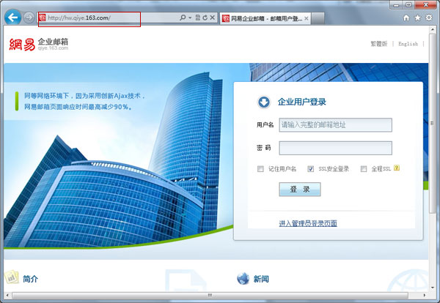
Task: Close the browser window
Action: (x=425, y=5)
